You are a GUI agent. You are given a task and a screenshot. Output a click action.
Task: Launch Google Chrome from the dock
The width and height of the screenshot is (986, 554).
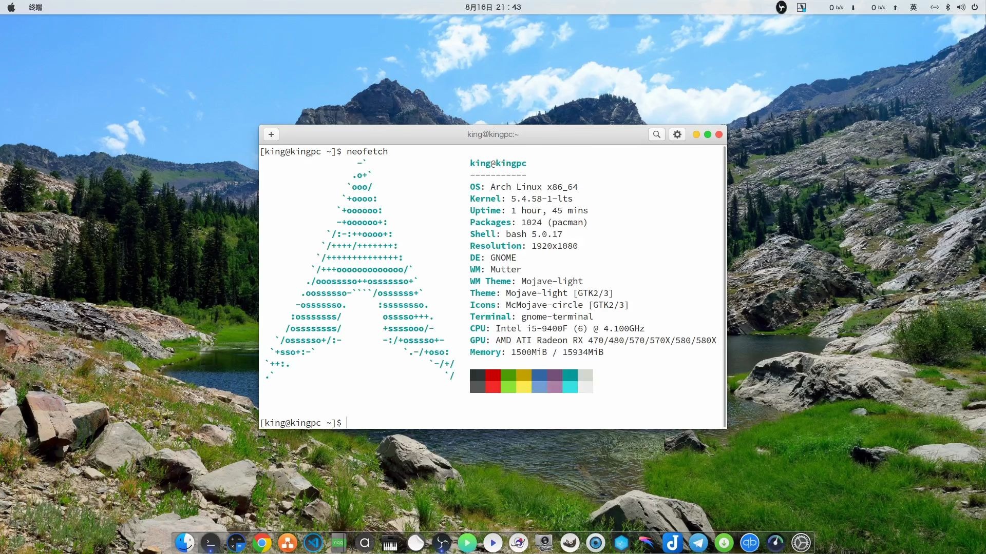(x=262, y=543)
